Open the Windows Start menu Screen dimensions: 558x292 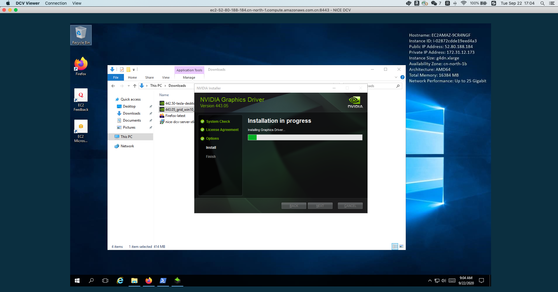coord(77,281)
